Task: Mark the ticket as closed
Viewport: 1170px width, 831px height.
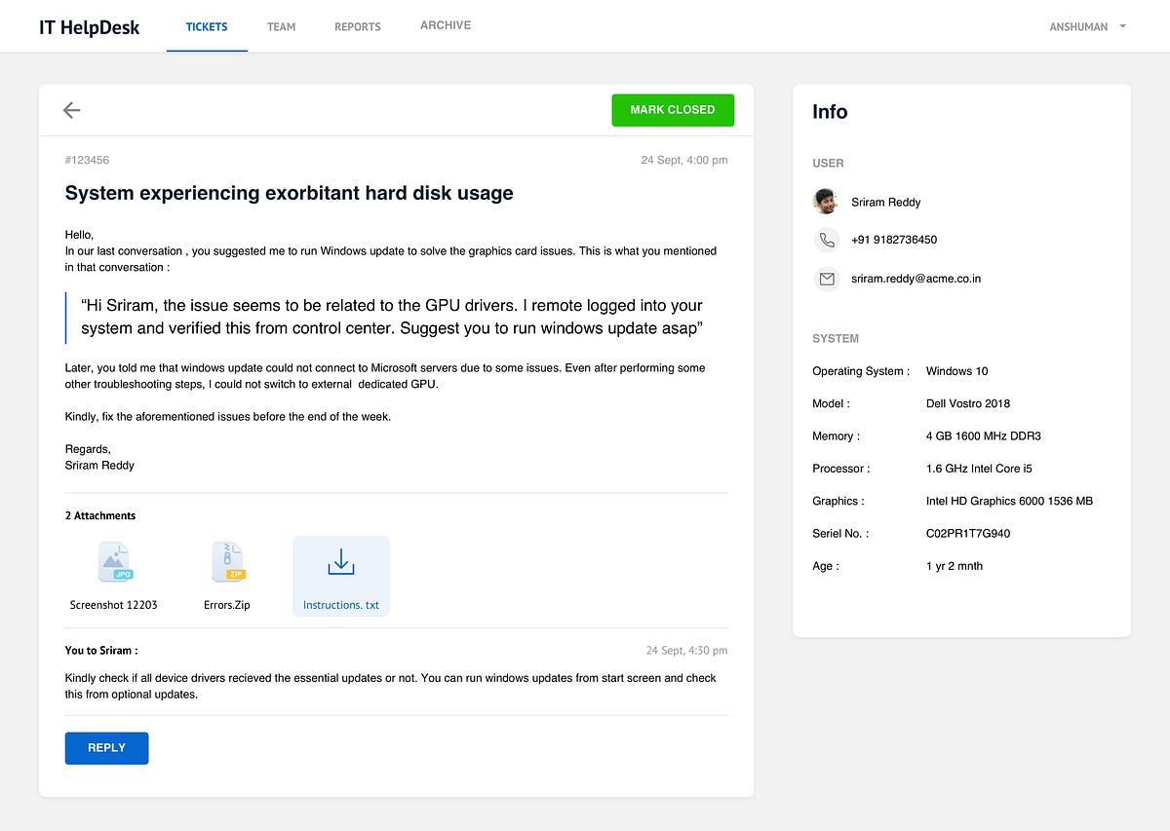Action: 673,110
